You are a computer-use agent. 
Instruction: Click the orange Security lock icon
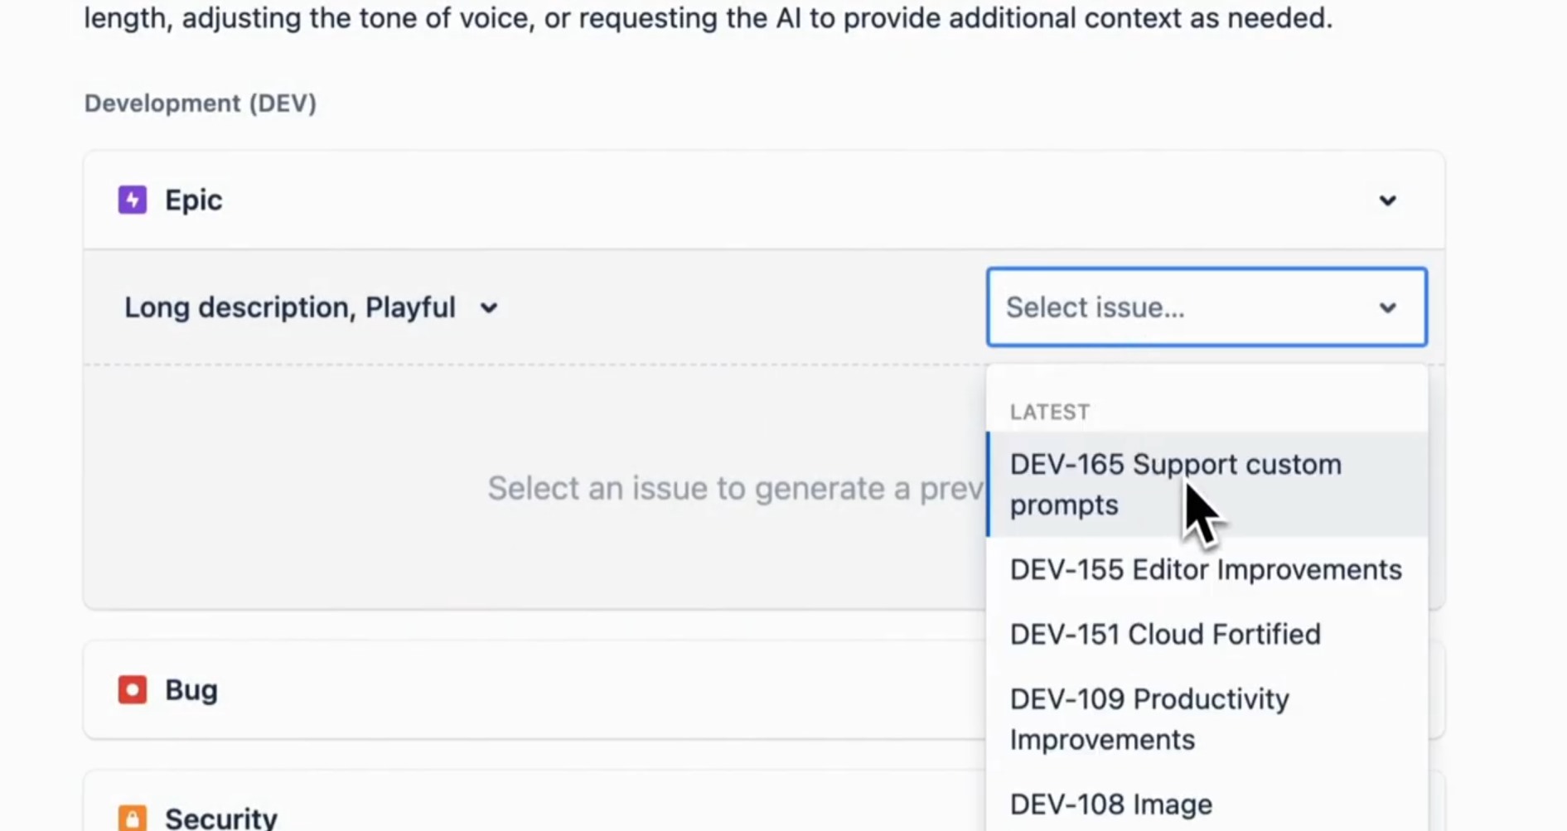click(133, 818)
